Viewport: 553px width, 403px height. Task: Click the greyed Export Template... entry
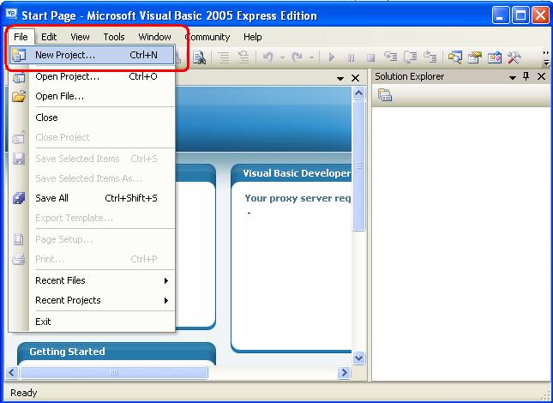92,218
